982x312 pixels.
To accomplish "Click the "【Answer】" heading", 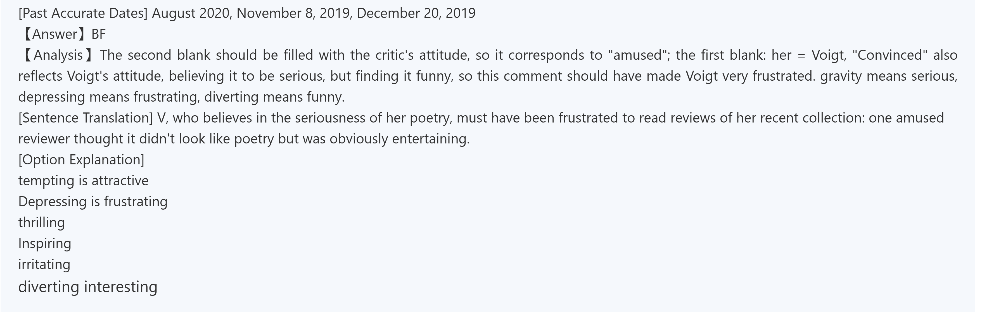I will [53, 34].
